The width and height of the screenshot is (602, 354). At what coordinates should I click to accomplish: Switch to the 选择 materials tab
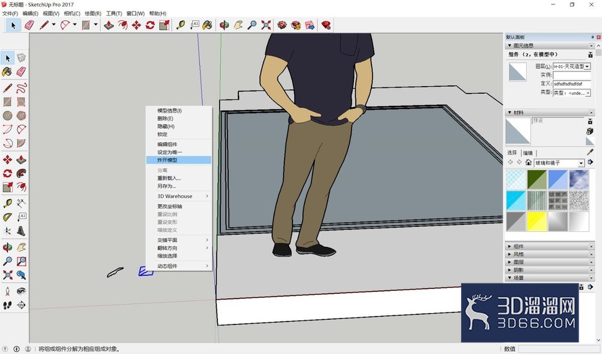click(512, 152)
